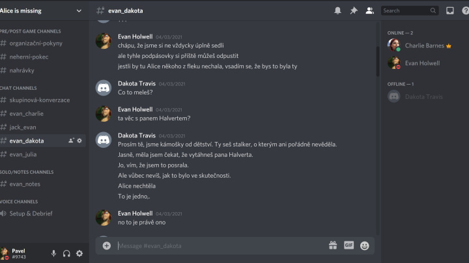469x263 pixels.
Task: Toggle the member list icon
Action: [370, 11]
